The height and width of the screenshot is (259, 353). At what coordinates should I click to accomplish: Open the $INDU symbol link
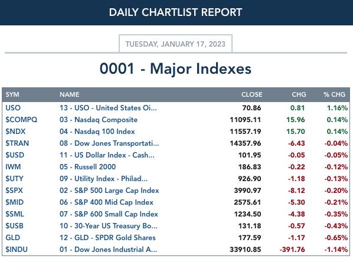[17, 250]
